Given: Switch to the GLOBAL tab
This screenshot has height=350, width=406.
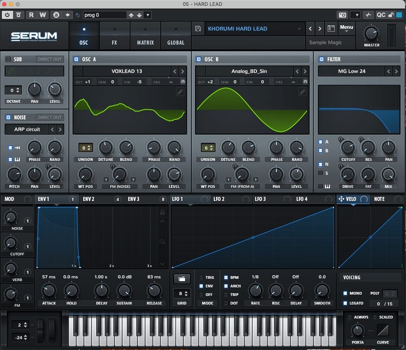Looking at the screenshot, I should click(x=176, y=36).
